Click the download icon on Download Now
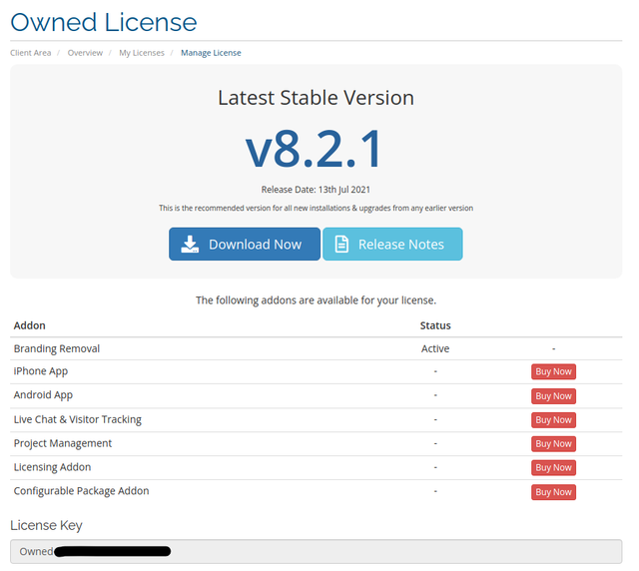This screenshot has height=571, width=639. click(x=190, y=245)
